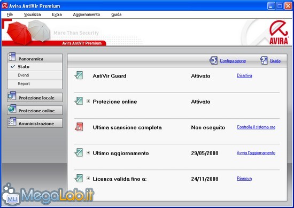The height and width of the screenshot is (208, 294).
Task: Click the Protezione online label in status panel
Action: [x=115, y=102]
